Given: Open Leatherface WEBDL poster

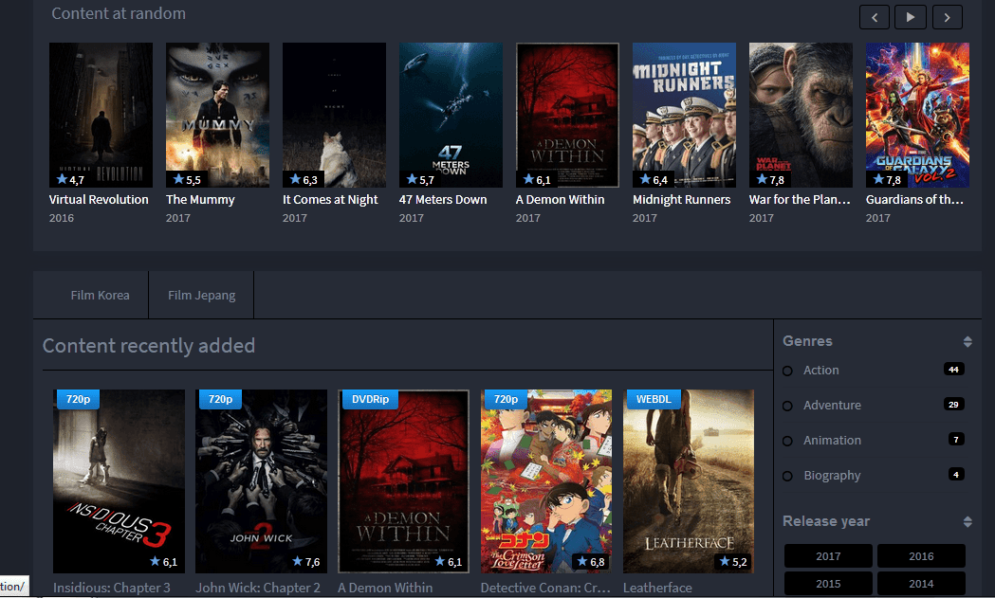Looking at the screenshot, I should click(689, 481).
